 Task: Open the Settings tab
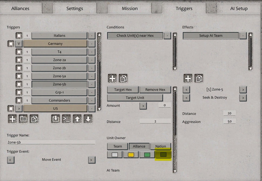[x=75, y=9]
